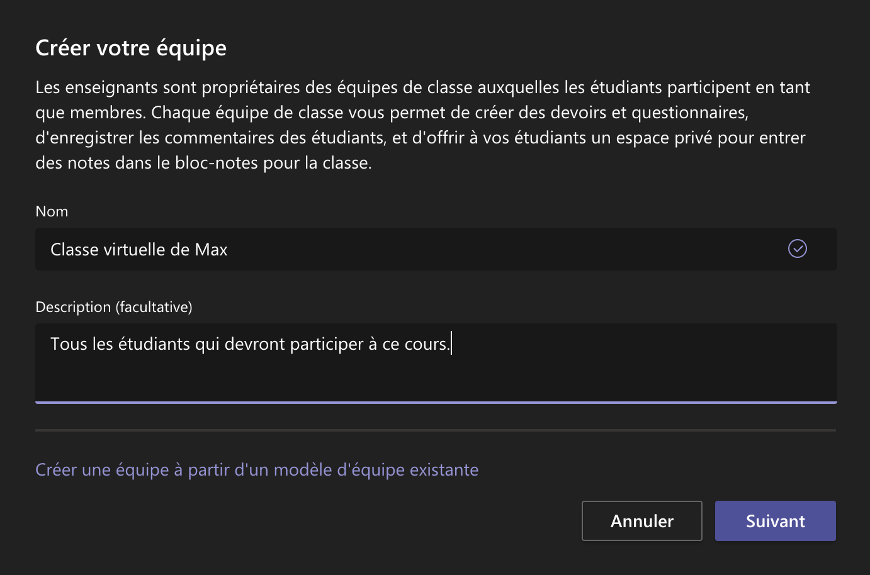Viewport: 870px width, 575px height.
Task: Focus the Nom field containing 'Classe virtuelle de Max'
Action: point(436,249)
